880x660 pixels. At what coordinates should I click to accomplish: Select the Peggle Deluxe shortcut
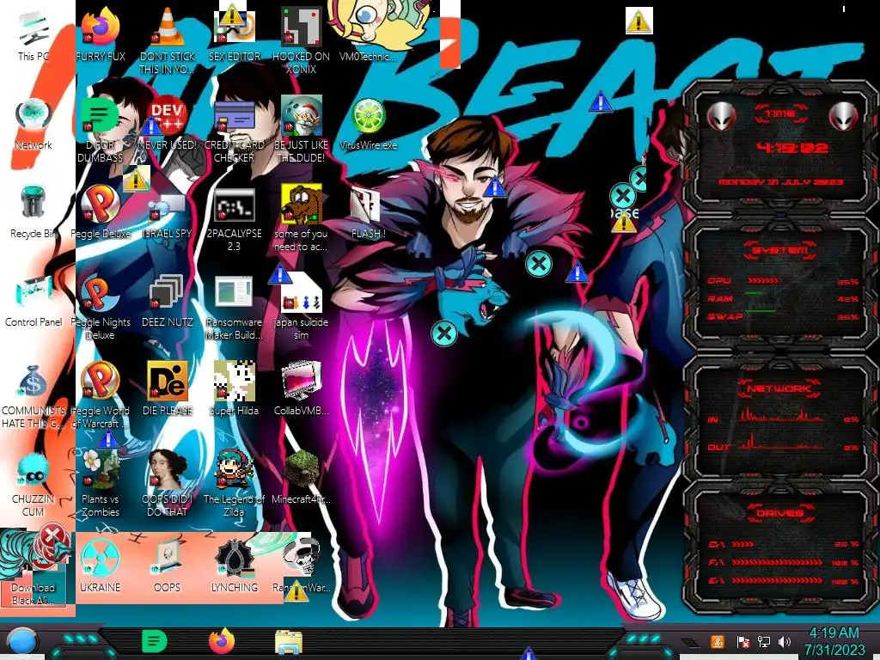click(101, 212)
